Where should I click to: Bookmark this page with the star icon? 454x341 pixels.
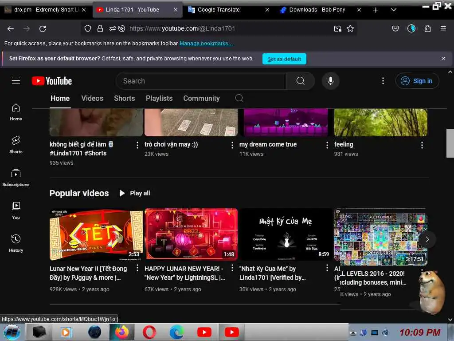coord(350,28)
